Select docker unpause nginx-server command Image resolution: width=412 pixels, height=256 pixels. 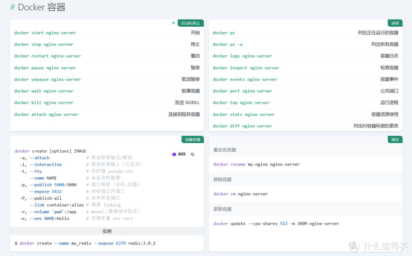(47, 79)
